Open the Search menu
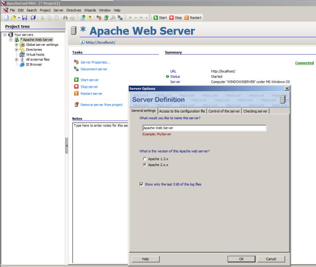The image size is (316, 267). [32, 10]
